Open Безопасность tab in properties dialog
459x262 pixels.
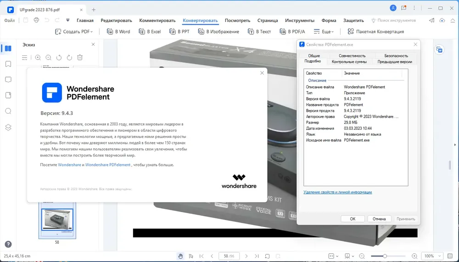396,55
